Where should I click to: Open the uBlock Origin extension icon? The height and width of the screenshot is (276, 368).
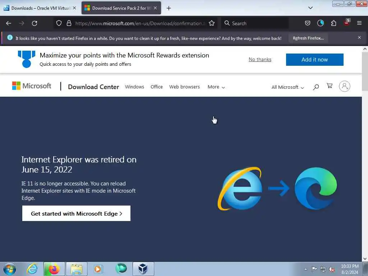[x=347, y=23]
